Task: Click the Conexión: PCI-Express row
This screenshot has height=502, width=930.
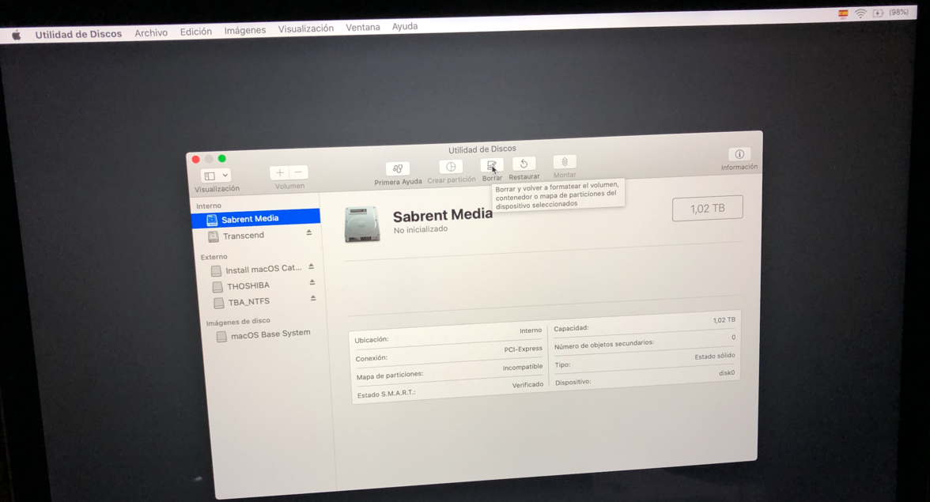Action: tap(448, 353)
